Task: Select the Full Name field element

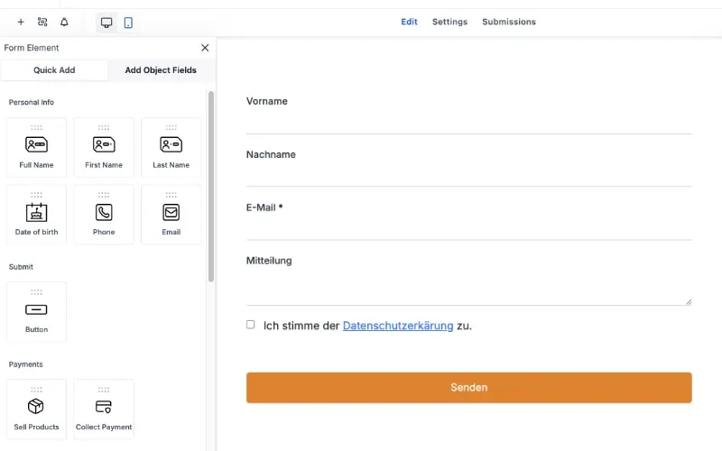Action: 36,148
